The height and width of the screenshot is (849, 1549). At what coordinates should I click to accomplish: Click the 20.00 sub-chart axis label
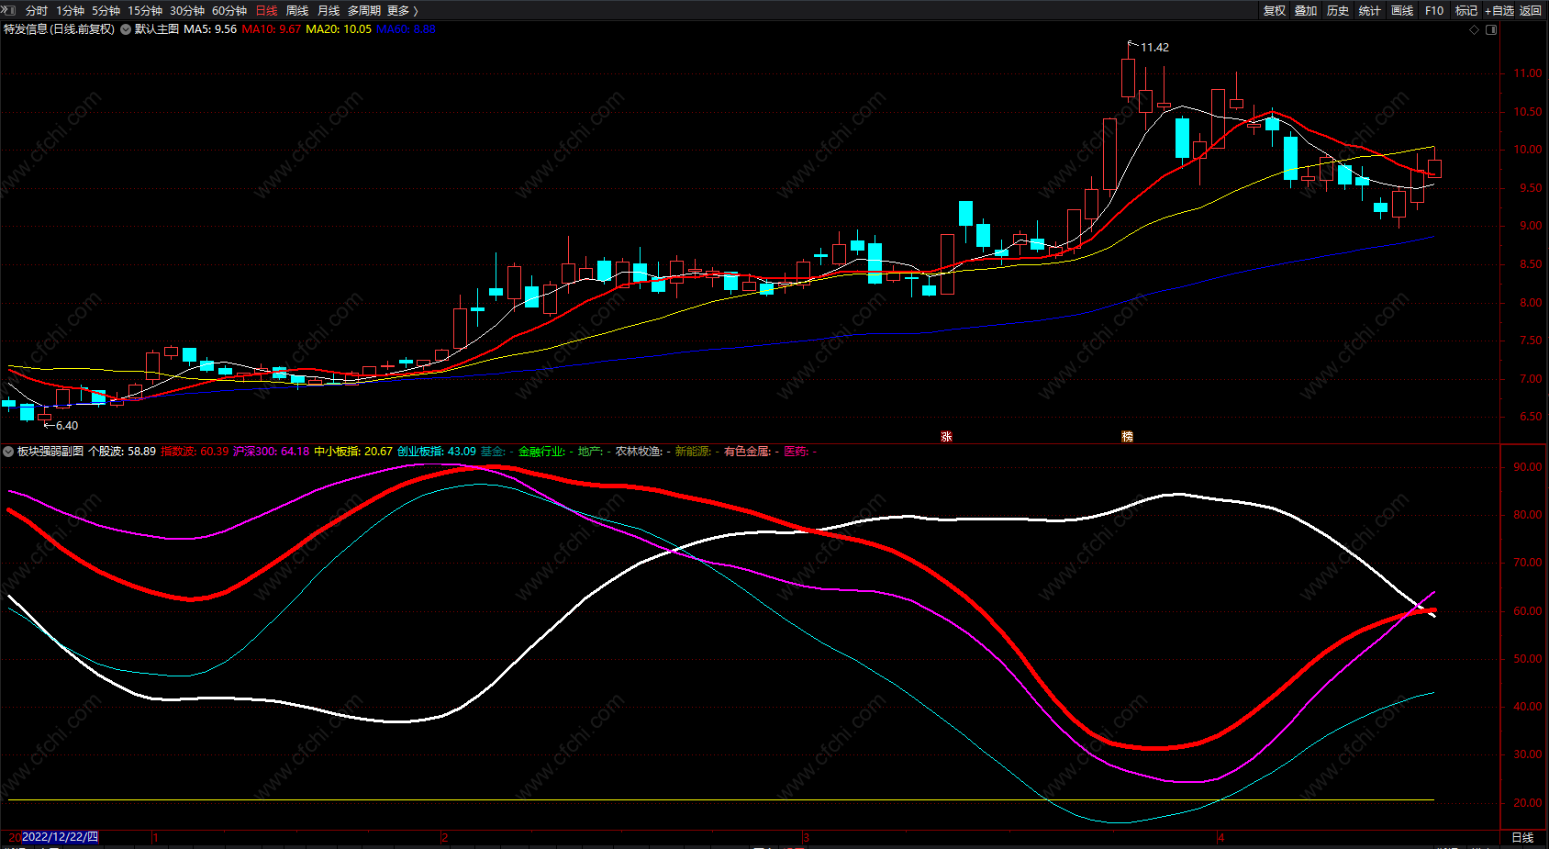[x=1528, y=803]
